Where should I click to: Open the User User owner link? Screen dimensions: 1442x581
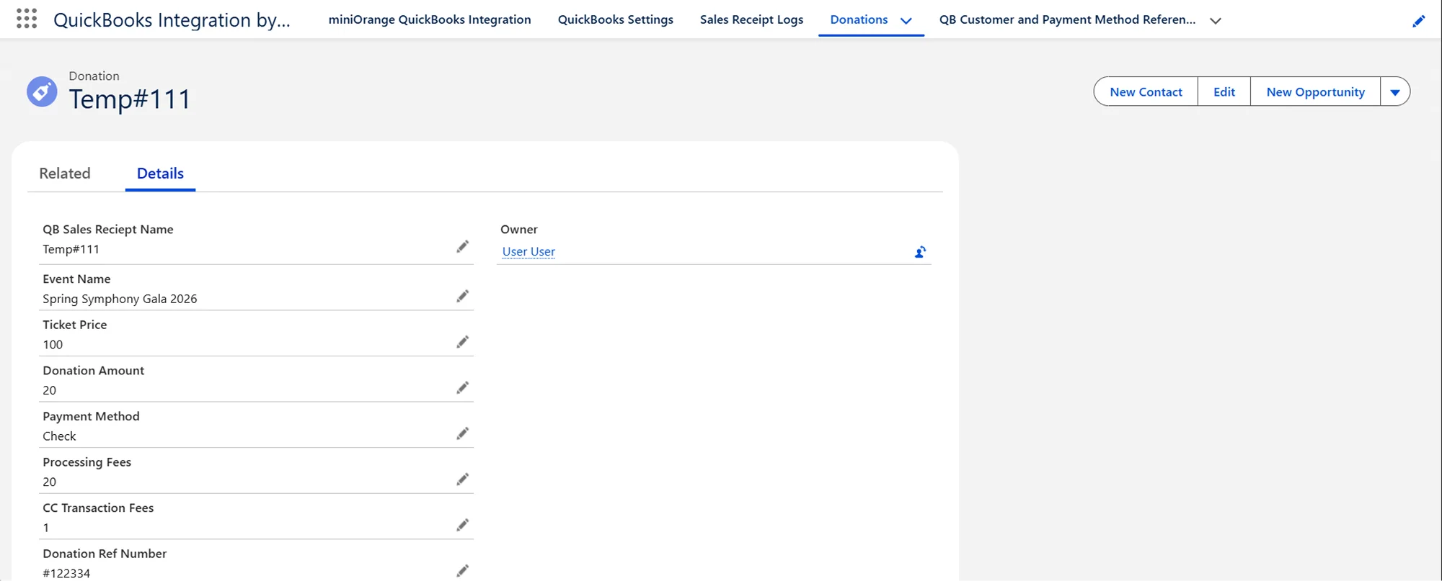[x=528, y=251]
